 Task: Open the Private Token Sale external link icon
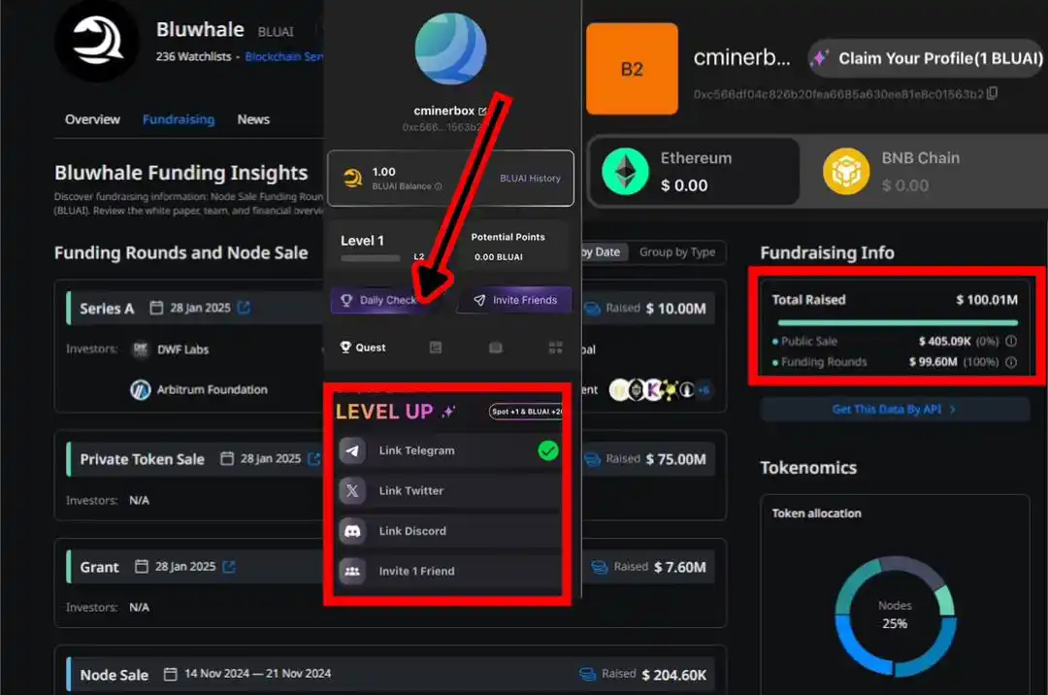314,458
